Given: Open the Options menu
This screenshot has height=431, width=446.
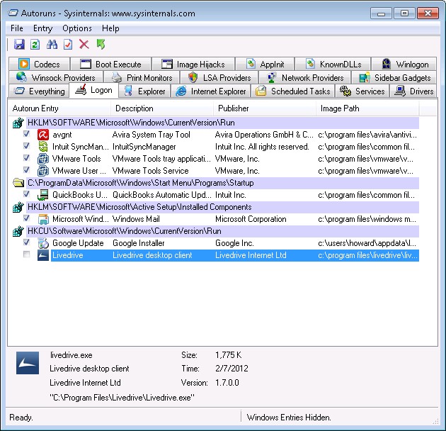Looking at the screenshot, I should click(x=77, y=28).
